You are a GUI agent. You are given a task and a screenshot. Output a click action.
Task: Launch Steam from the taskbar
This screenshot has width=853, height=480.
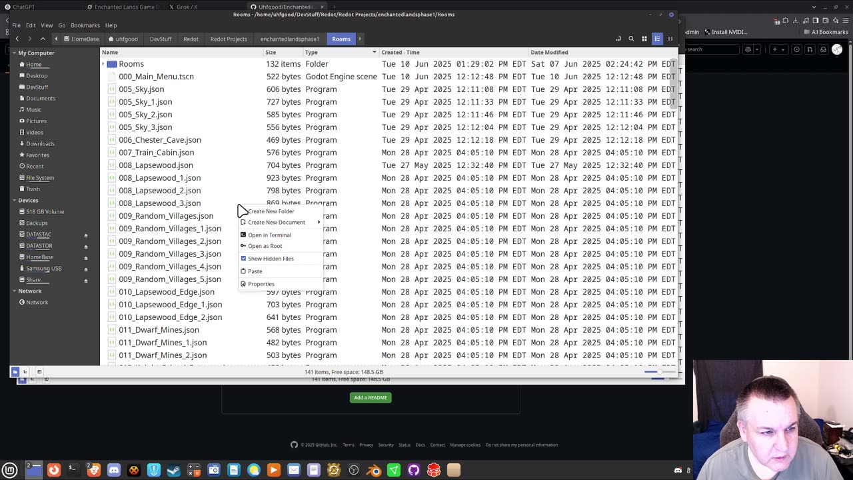174,470
